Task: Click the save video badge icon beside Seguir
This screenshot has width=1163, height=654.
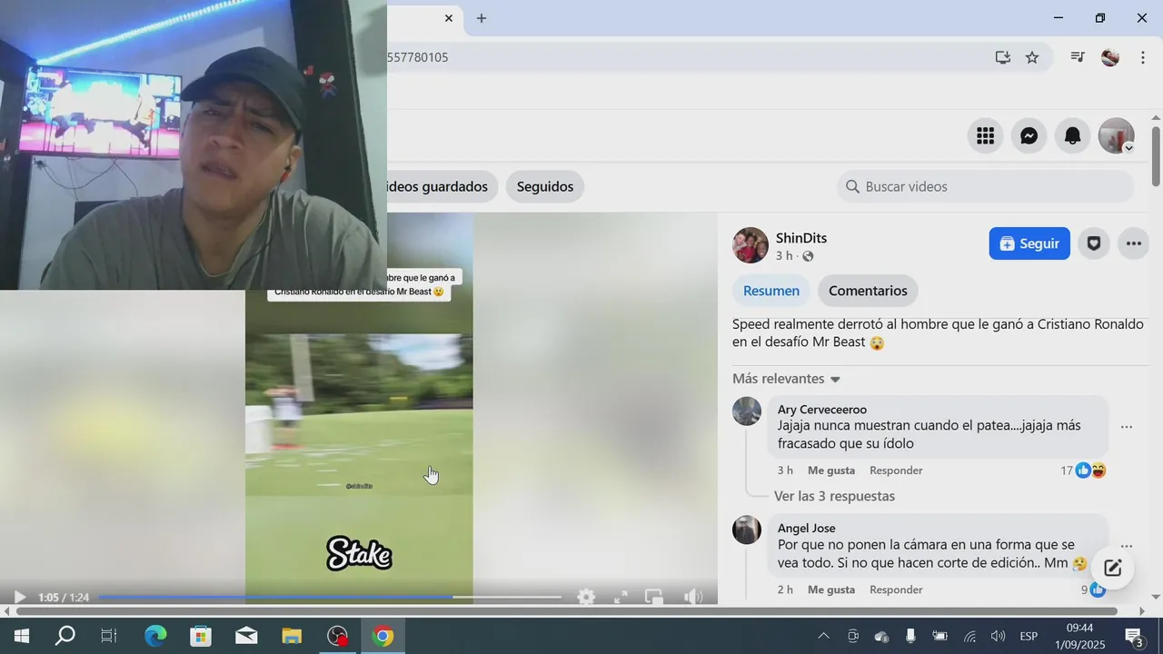Action: pyautogui.click(x=1094, y=243)
